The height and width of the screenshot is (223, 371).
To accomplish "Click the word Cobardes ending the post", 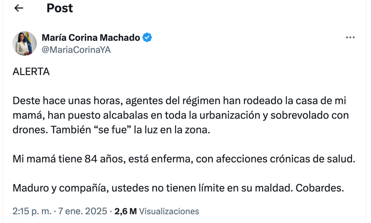I will coord(319,188).
